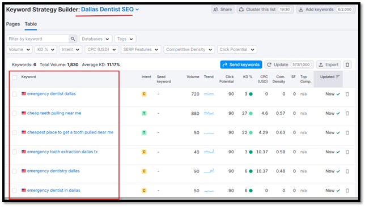
Task: Check cheapest place to get a tooth pulled checkbox
Action: [14, 133]
